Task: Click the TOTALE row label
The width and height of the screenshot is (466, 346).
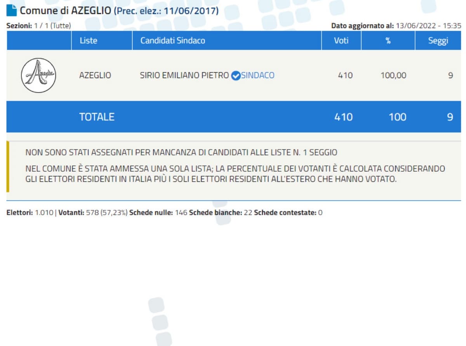Action: pyautogui.click(x=97, y=117)
